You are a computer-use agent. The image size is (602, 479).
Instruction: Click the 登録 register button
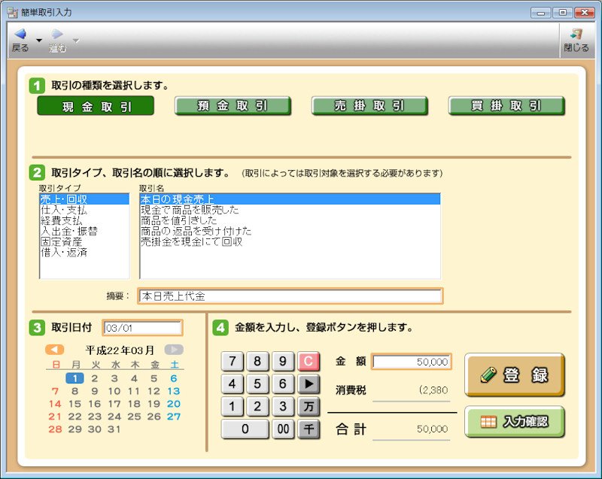(515, 374)
